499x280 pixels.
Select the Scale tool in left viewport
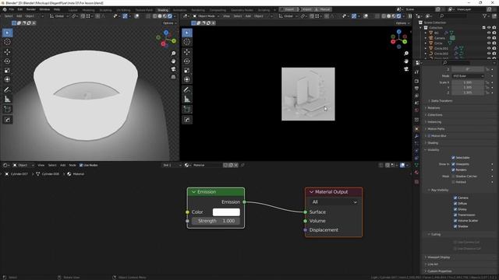(x=7, y=71)
